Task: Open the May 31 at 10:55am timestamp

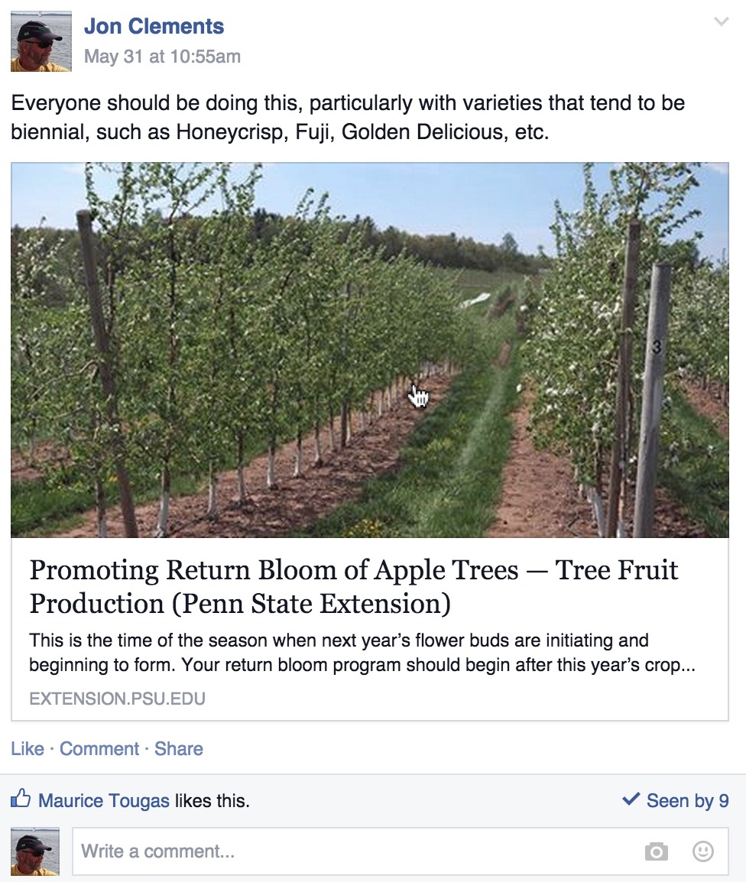Action: (x=162, y=57)
